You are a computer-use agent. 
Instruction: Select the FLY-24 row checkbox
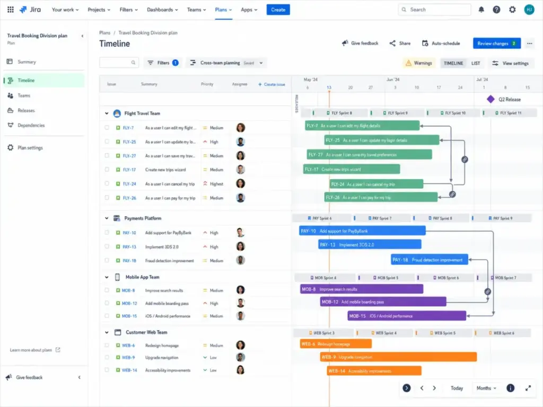pos(107,184)
